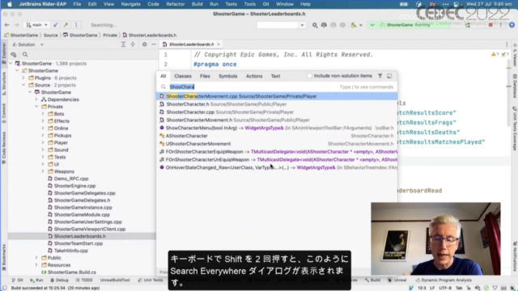Open the Apple menu
This screenshot has height=291, width=518.
pyautogui.click(x=10, y=4)
